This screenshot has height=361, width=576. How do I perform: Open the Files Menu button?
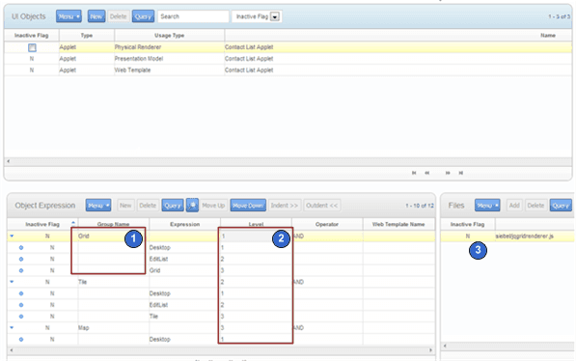(487, 206)
